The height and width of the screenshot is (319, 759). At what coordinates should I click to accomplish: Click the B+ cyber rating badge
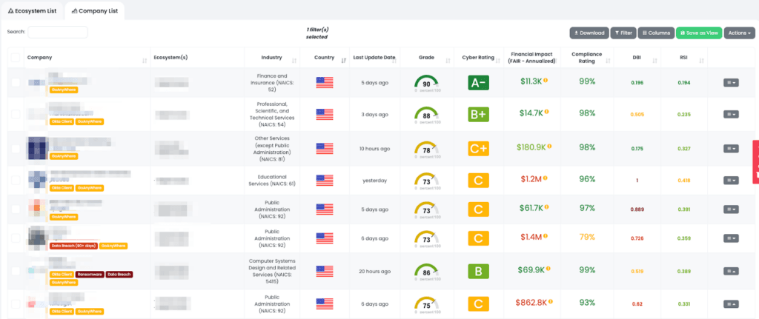[x=478, y=115]
